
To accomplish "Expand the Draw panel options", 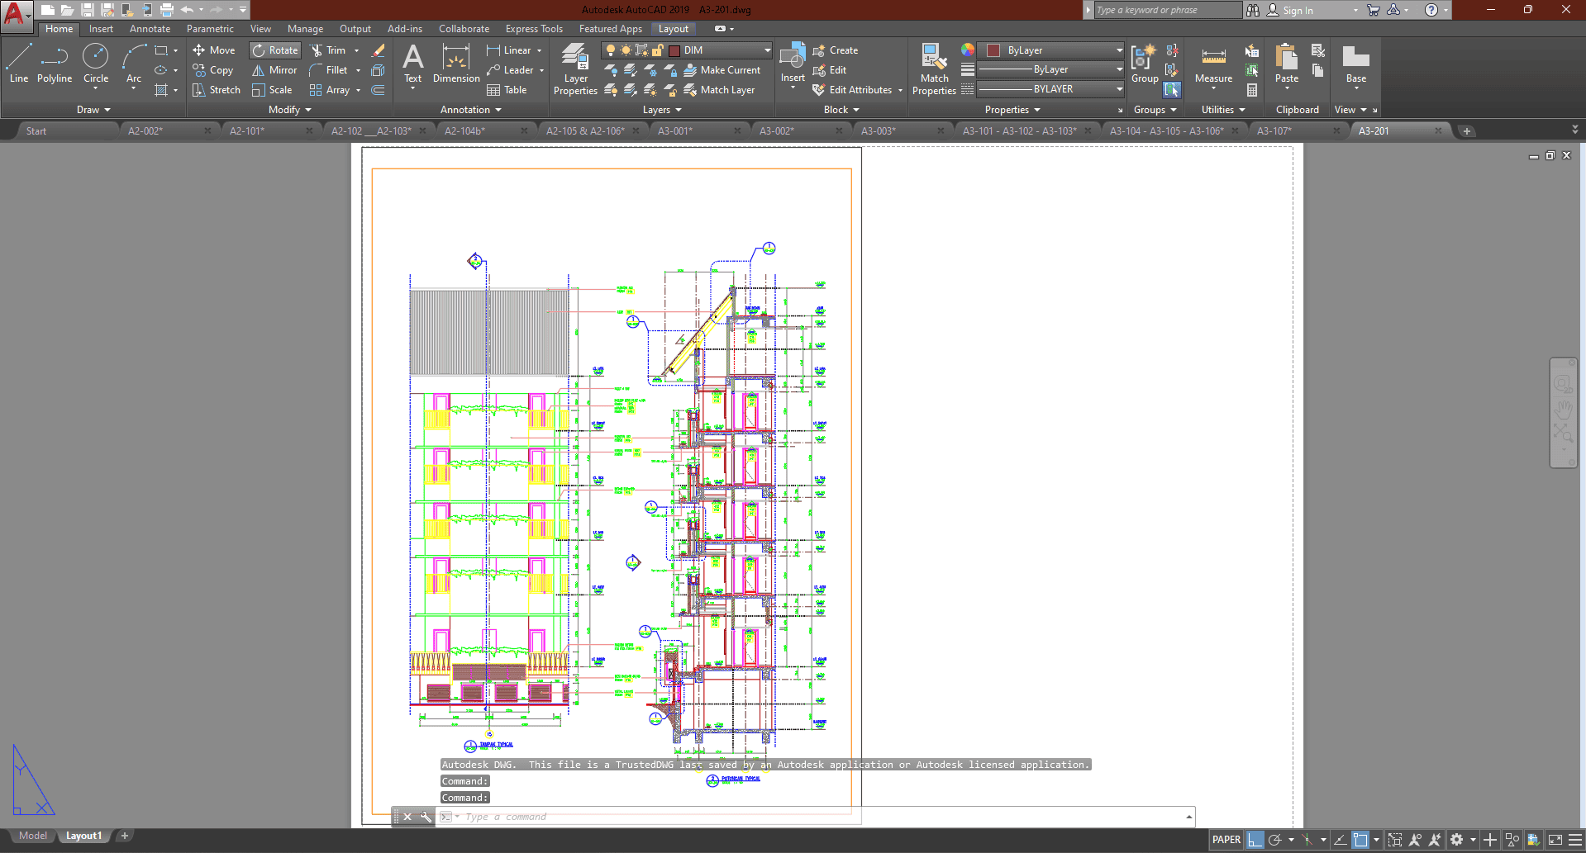I will (93, 110).
